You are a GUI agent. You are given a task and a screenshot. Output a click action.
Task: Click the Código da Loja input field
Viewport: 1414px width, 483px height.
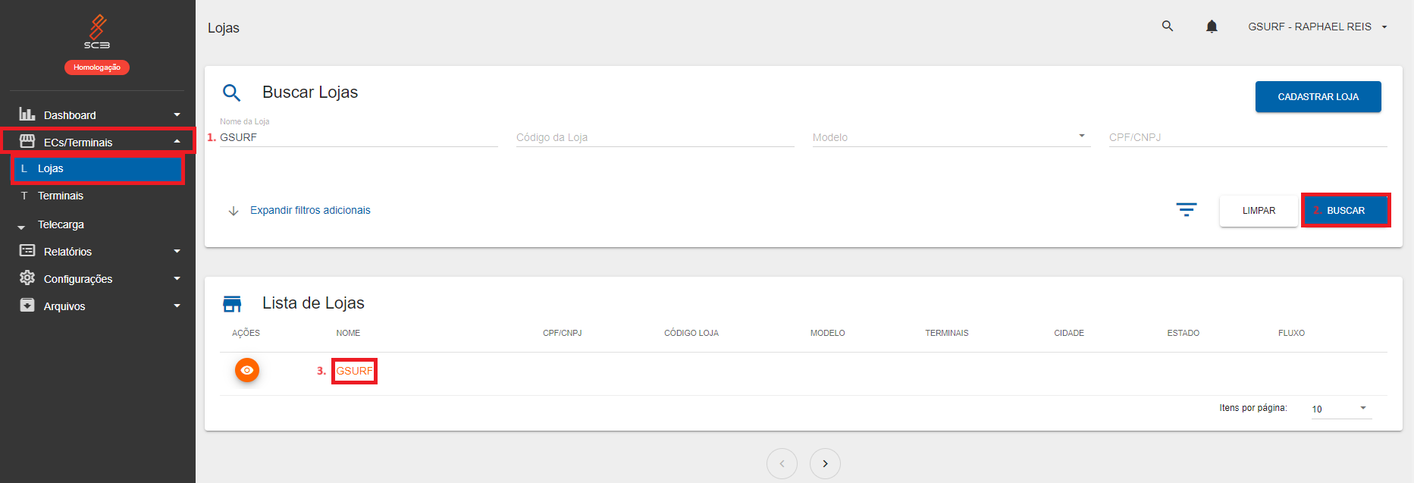(x=654, y=137)
